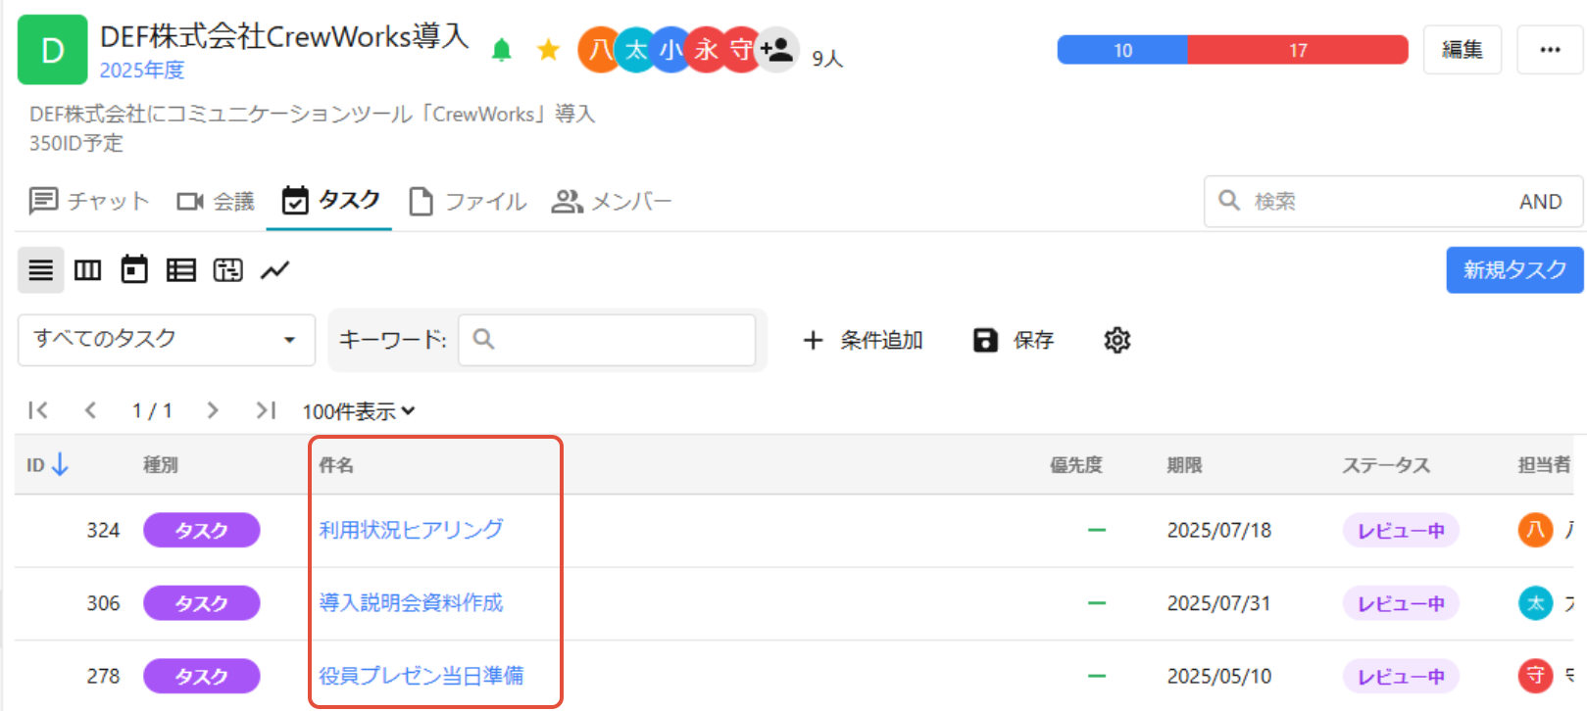
Task: Switch to the table view icon
Action: pyautogui.click(x=181, y=270)
